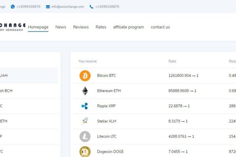The width and height of the screenshot is (236, 157).
Task: Click the WhatsApp icon in top bar
Action: pos(13,7)
